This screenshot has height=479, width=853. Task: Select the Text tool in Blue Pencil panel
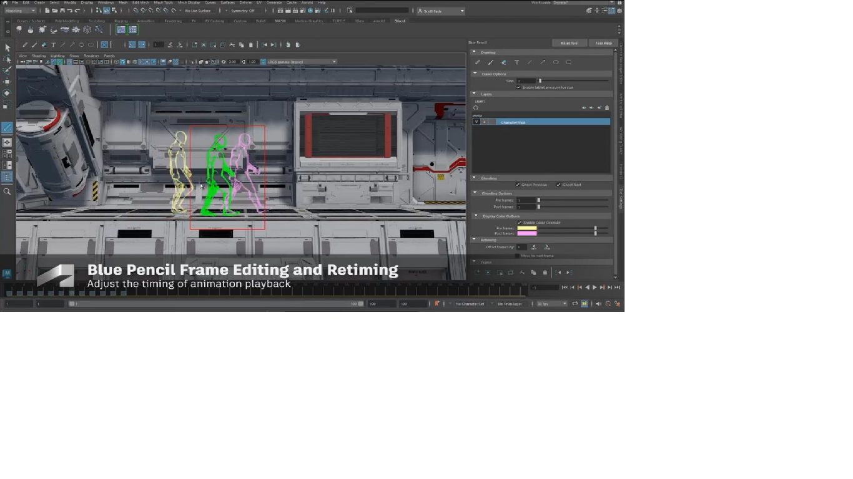pos(516,62)
